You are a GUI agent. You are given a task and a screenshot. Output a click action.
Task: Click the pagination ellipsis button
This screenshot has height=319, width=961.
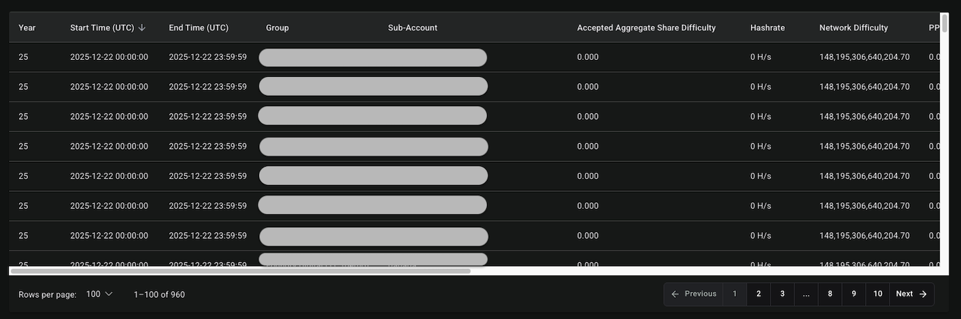pos(806,294)
